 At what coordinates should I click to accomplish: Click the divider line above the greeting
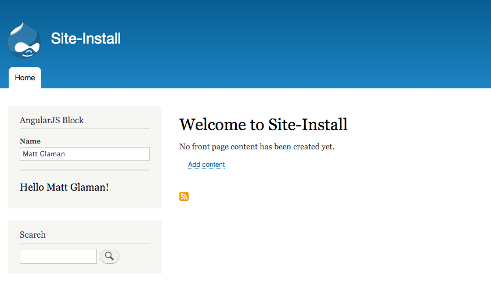tap(84, 170)
